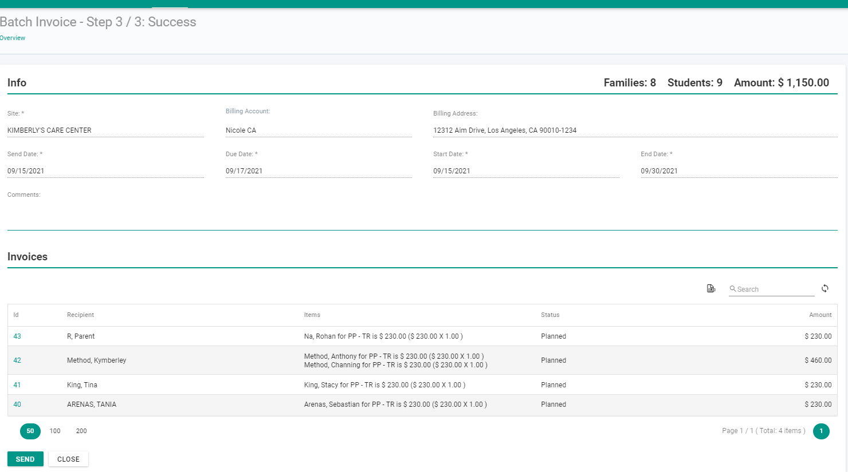Screen dimensions: 848x472
Task: Open invoice Id 41
Action: [x=17, y=385]
